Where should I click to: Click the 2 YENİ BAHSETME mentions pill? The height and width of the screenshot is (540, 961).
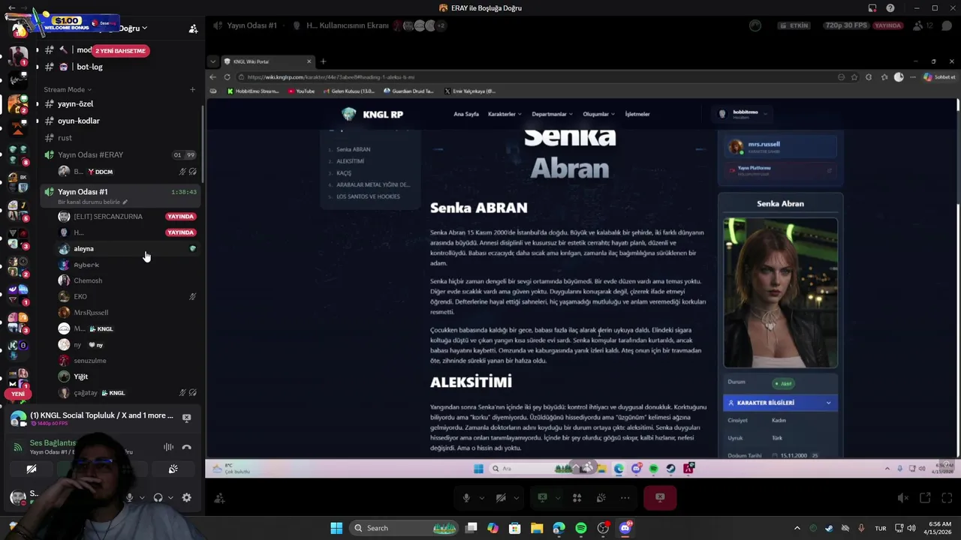[120, 51]
